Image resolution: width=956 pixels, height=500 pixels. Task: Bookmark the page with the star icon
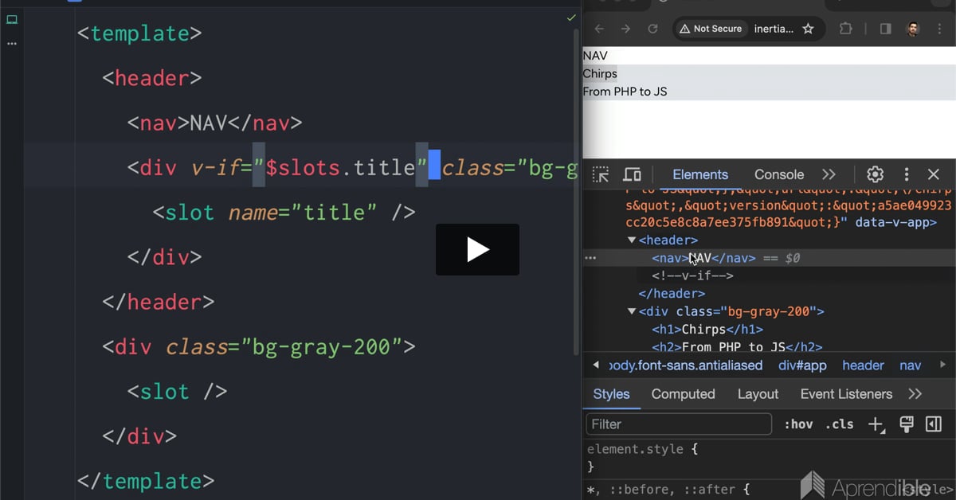click(x=808, y=29)
